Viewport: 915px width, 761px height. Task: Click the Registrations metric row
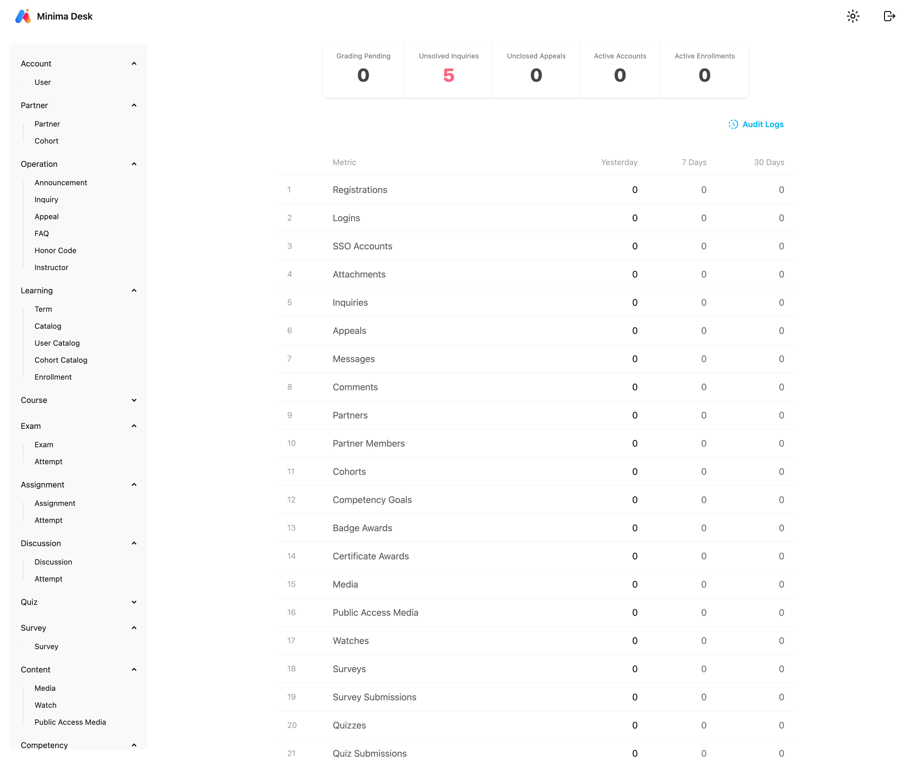360,190
